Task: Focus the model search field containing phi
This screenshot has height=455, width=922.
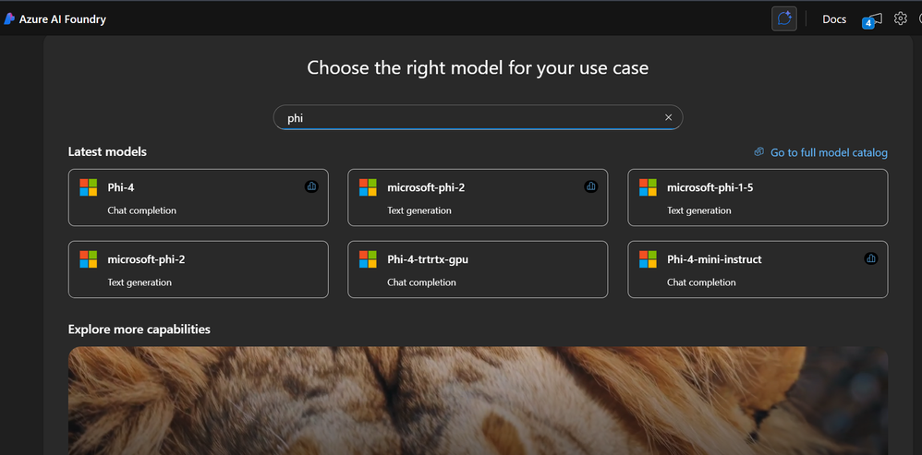Action: click(x=478, y=117)
